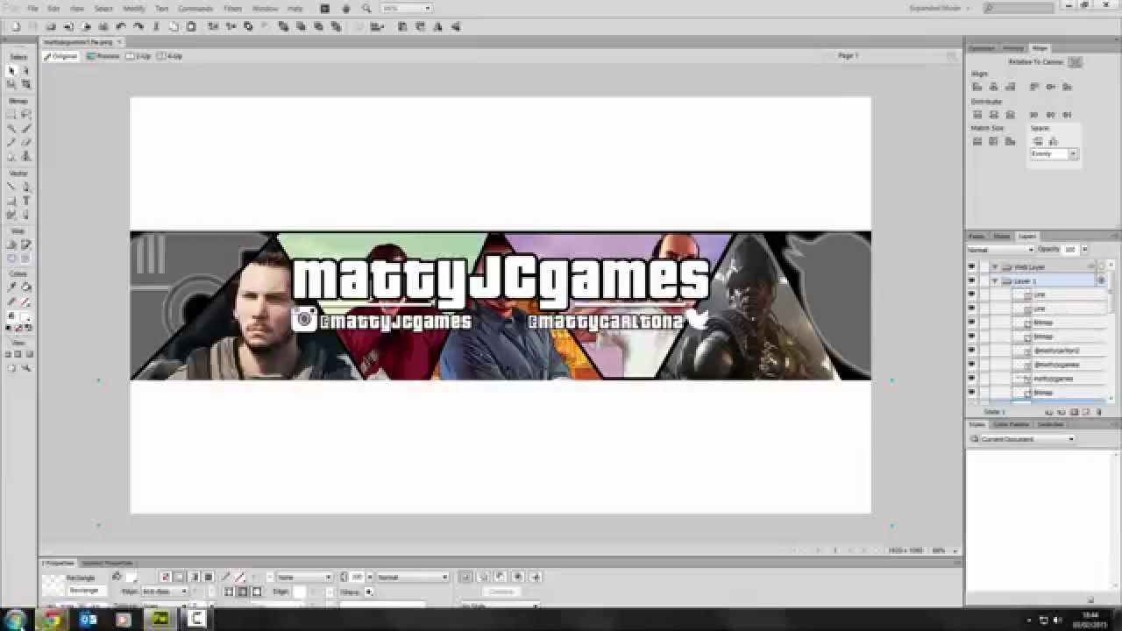Hide the @mattycarlton2 layer
The image size is (1122, 631).
971,351
